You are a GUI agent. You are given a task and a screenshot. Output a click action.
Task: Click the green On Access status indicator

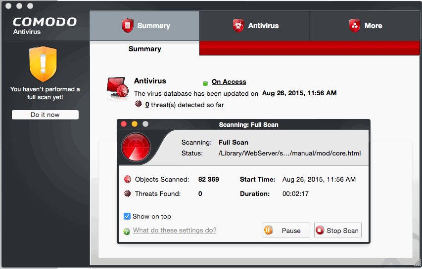(x=205, y=83)
